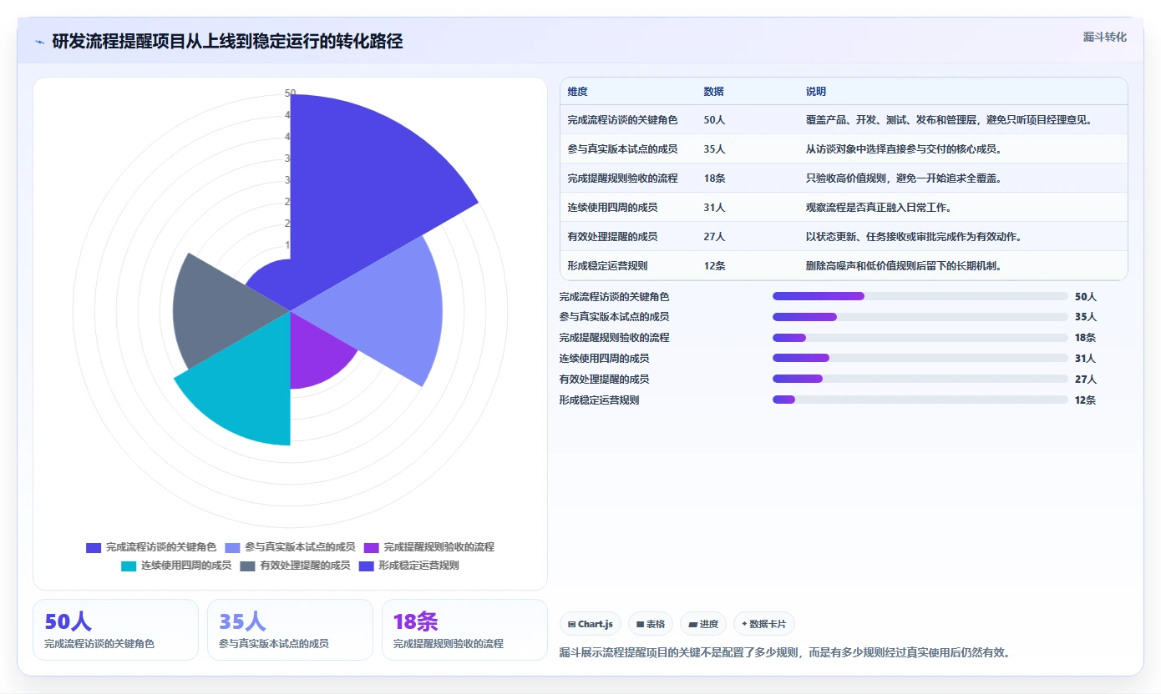
Task: Click 连续使用四周的成员 in the table's first column
Action: pyautogui.click(x=612, y=208)
